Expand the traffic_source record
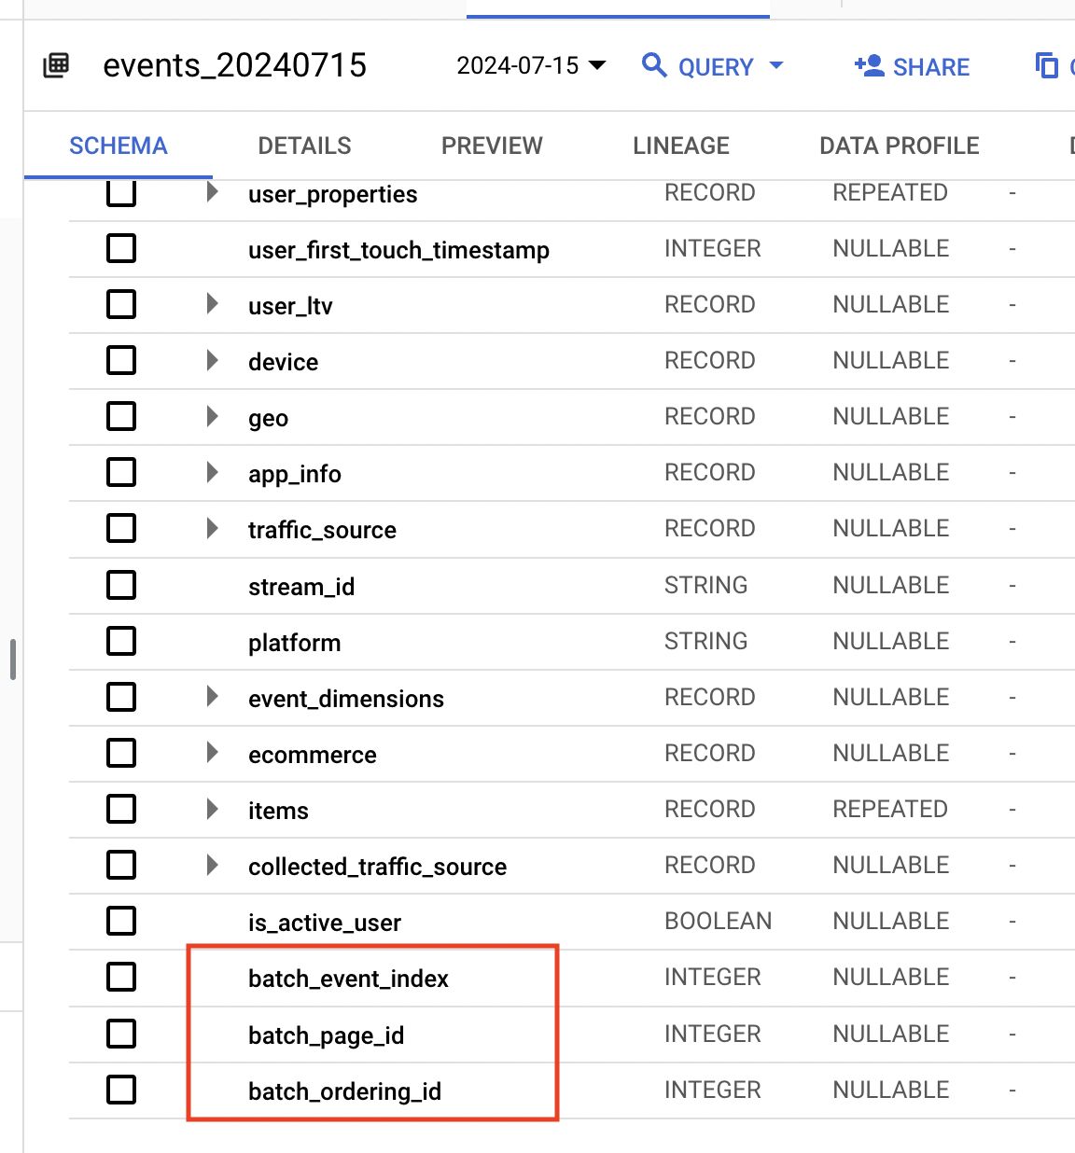Image resolution: width=1075 pixels, height=1153 pixels. (x=212, y=529)
